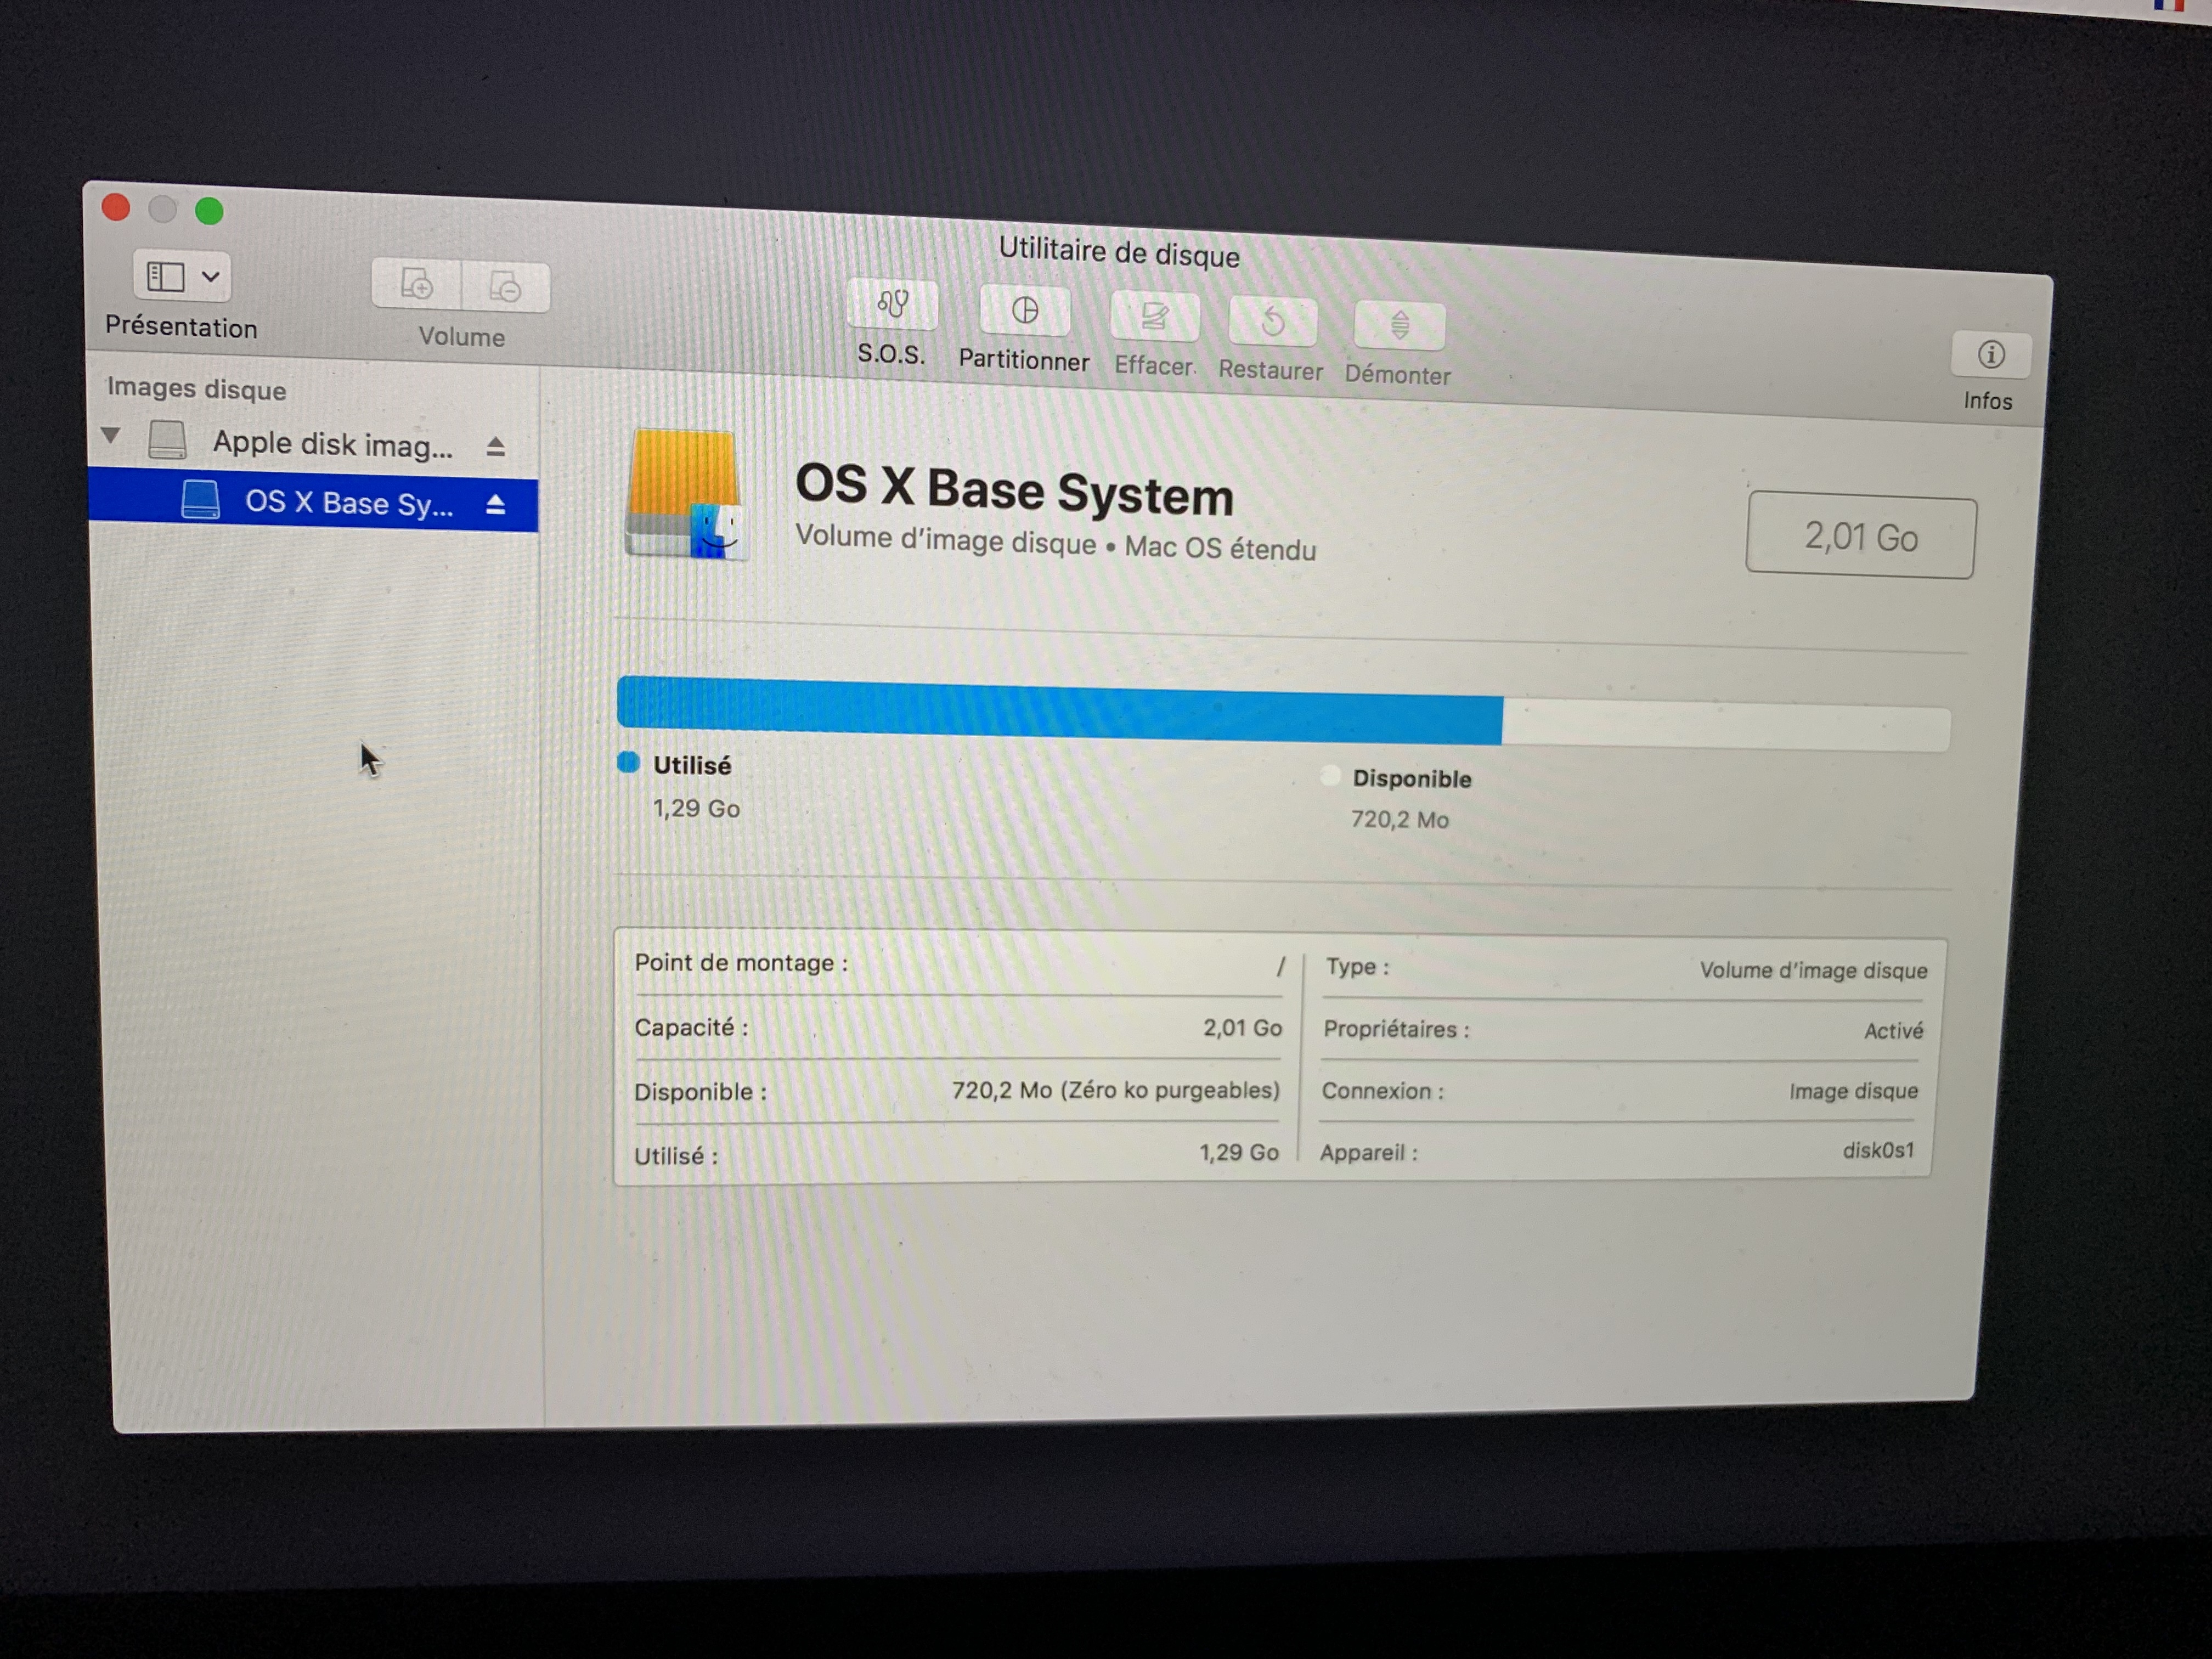The height and width of the screenshot is (1659, 2212).
Task: Eject the OS X Base System volume
Action: (495, 504)
